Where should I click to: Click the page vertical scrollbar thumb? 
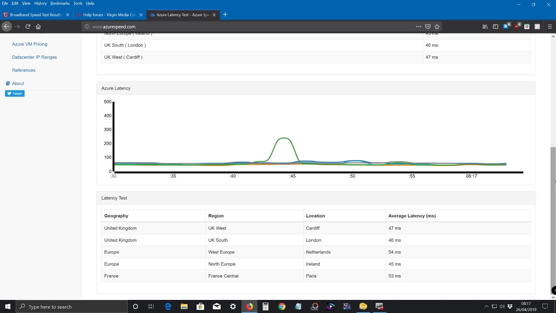[x=553, y=220]
